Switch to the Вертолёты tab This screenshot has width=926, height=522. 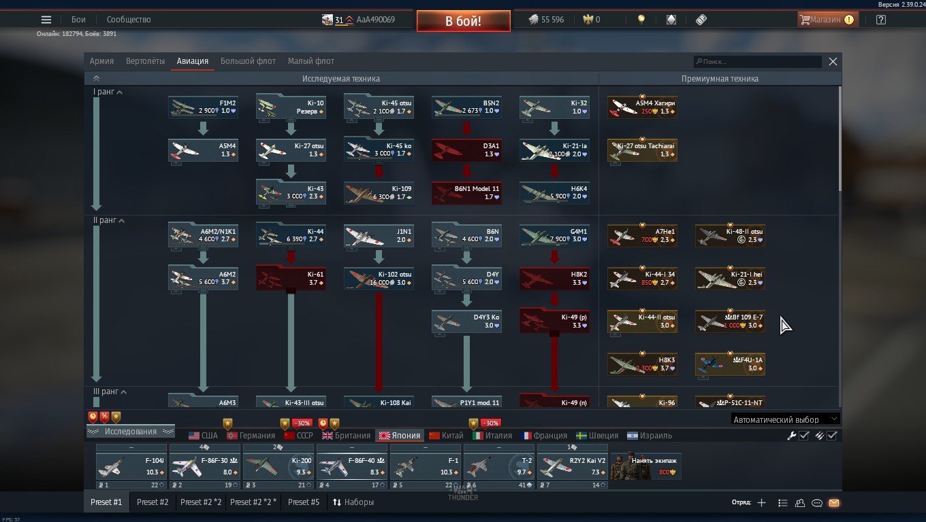click(x=145, y=61)
